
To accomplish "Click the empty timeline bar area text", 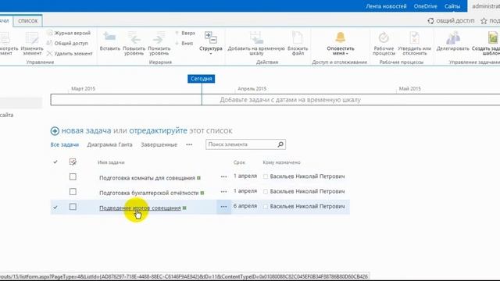I will [290, 100].
